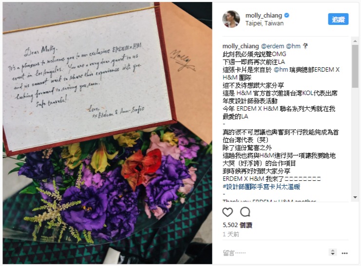Follow molly_chiang with the blue 追蹤 button
This screenshot has height=266, width=361.
[338, 19]
